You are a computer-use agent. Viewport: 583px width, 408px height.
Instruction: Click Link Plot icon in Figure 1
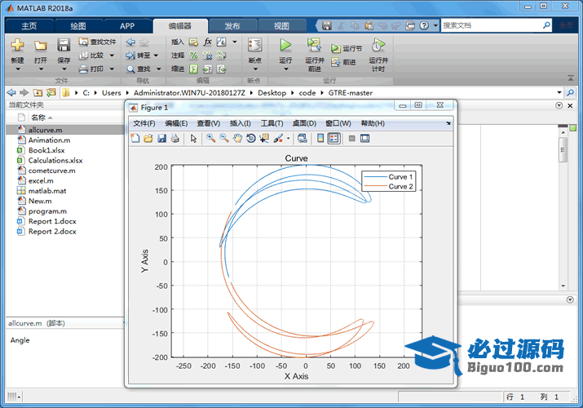pyautogui.click(x=303, y=139)
